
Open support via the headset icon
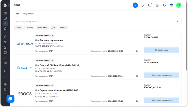pos(164,5)
